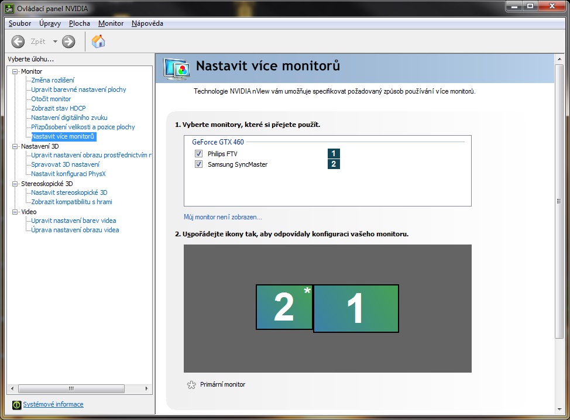Screen dimensions: 570x420
Task: Open Přizpůsobení velikosti a pozice plochy
Action: point(83,127)
